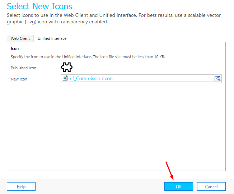234x194 pixels.
Task: Click the New Icon label
Action: click(x=19, y=79)
